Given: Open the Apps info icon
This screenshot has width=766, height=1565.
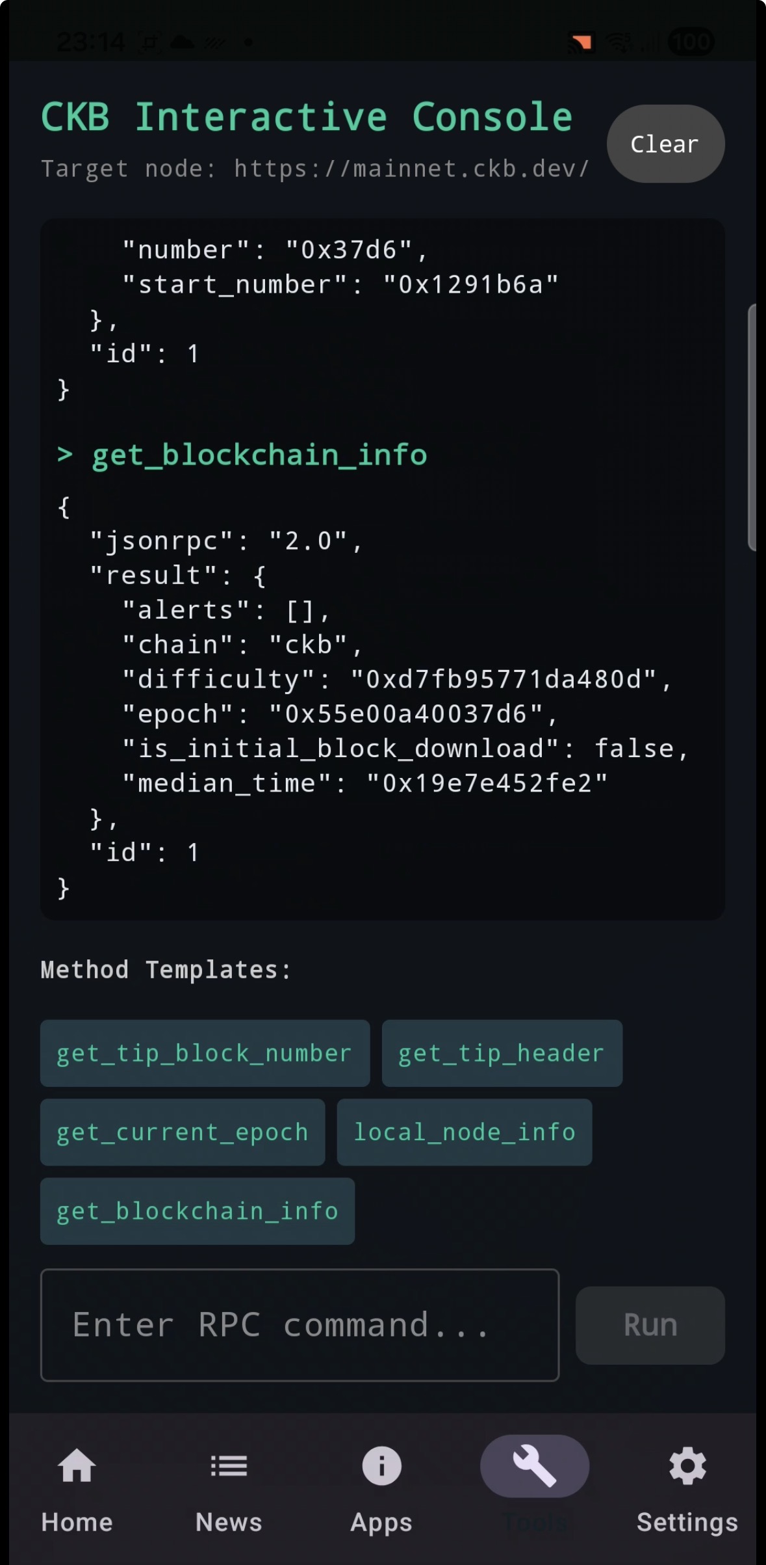Looking at the screenshot, I should (381, 1466).
